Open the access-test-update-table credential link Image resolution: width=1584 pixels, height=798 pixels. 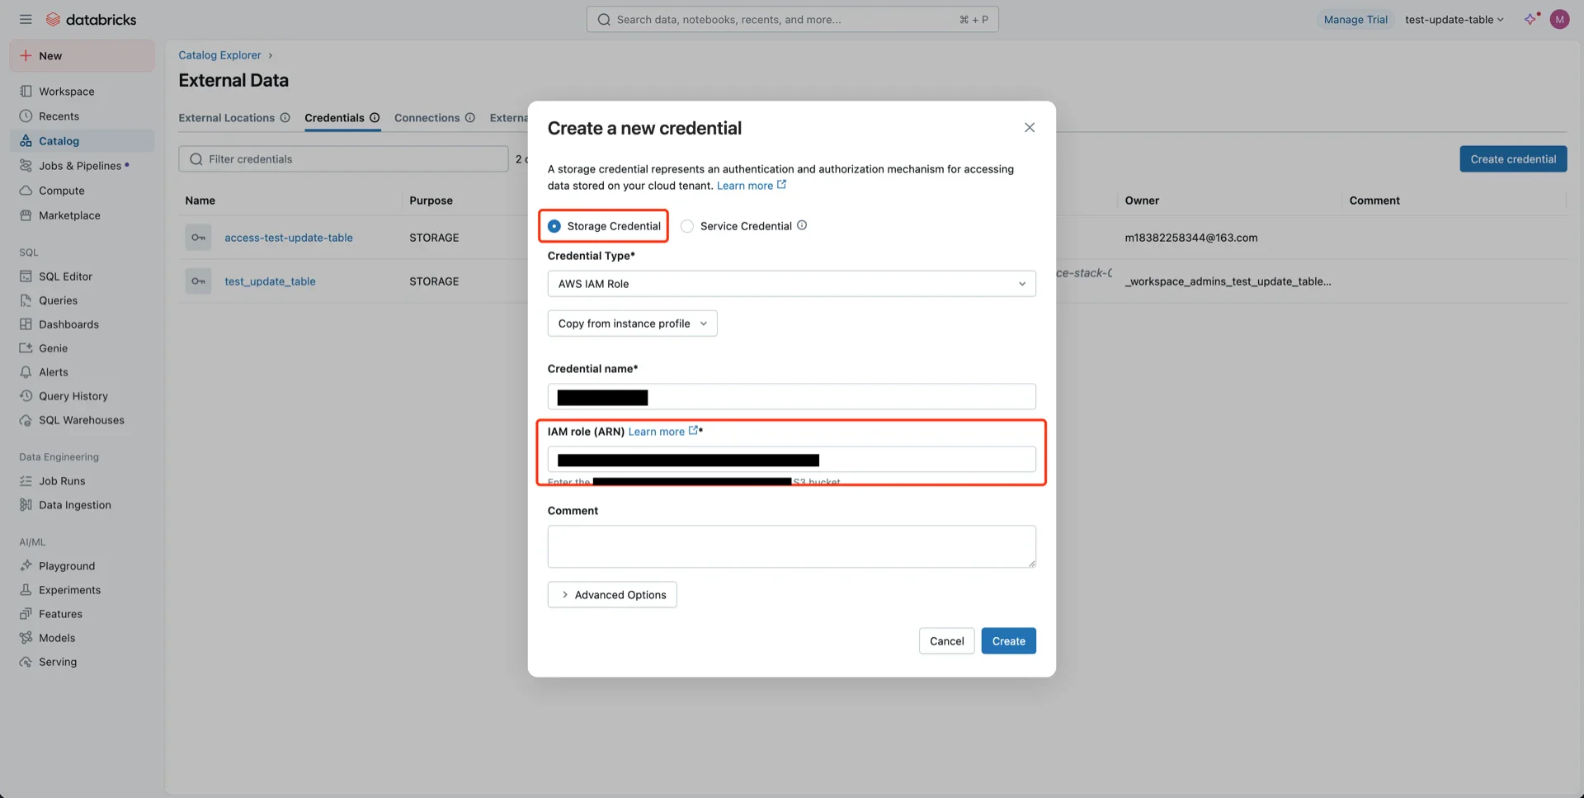click(x=289, y=238)
